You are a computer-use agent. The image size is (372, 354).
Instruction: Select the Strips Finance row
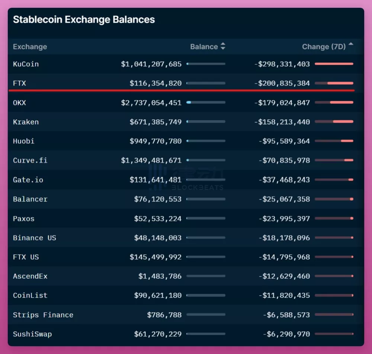coord(186,315)
